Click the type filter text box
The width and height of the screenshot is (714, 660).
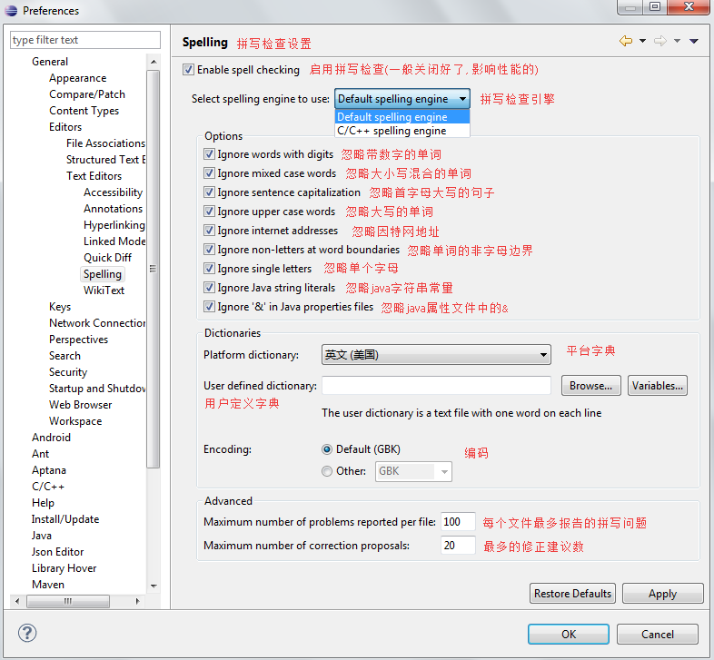(x=85, y=40)
